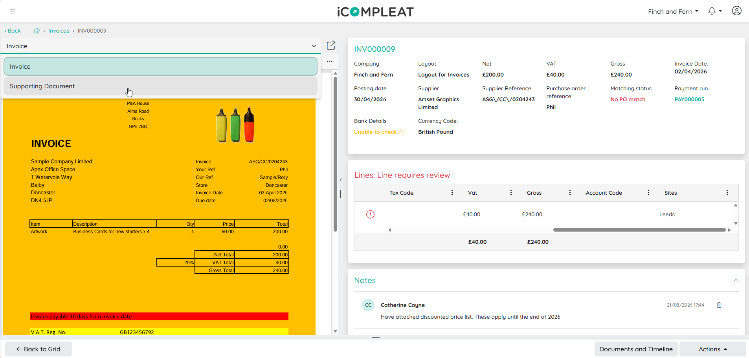The width and height of the screenshot is (749, 358).
Task: Click the bank details warning triangle
Action: (x=401, y=132)
